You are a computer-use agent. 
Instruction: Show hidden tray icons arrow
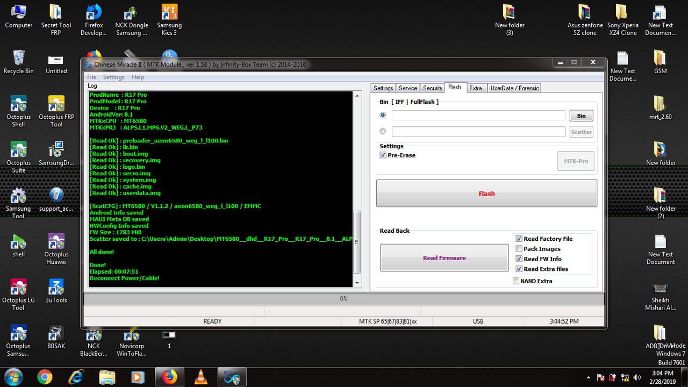tap(588, 377)
